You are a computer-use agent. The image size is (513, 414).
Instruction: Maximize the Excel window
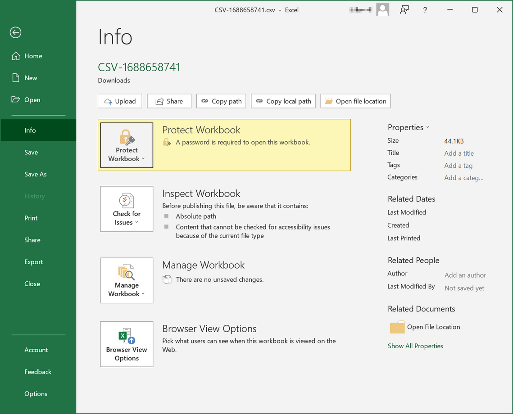pos(475,10)
